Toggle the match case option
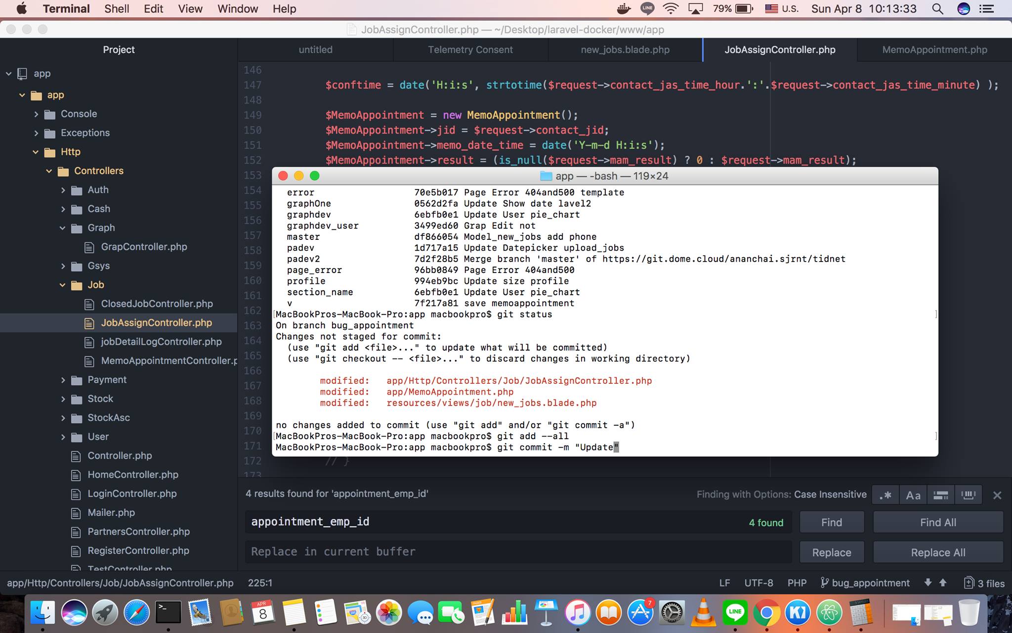Viewport: 1012px width, 633px height. (913, 495)
